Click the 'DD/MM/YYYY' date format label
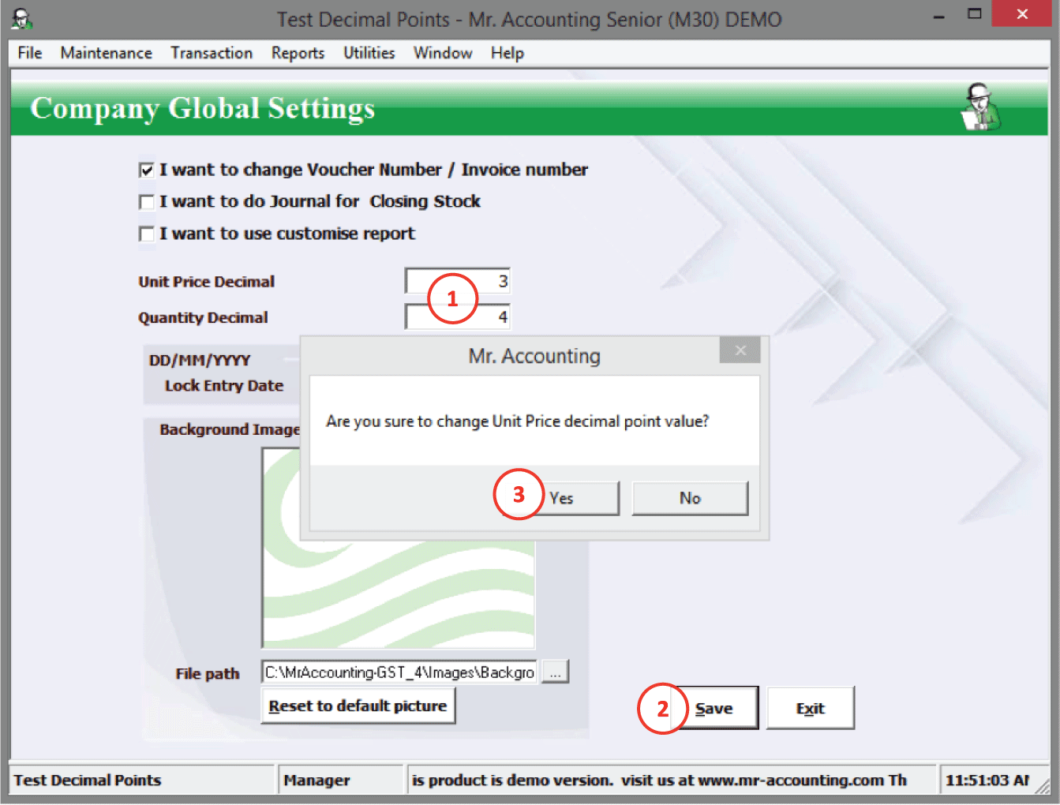Viewport: 1060px width, 805px height. tap(200, 360)
